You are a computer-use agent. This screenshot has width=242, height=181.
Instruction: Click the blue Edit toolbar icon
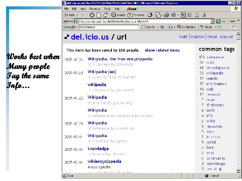pos(173,15)
